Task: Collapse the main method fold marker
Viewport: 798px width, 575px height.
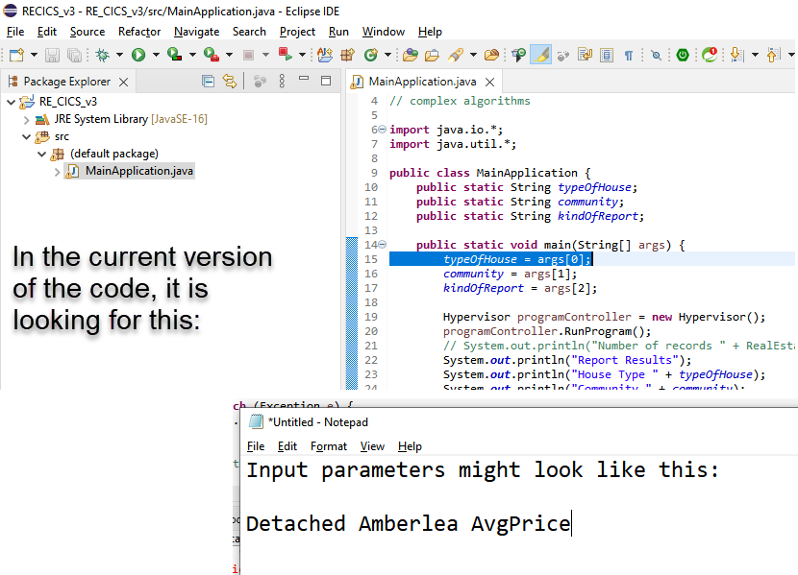Action: [x=383, y=245]
